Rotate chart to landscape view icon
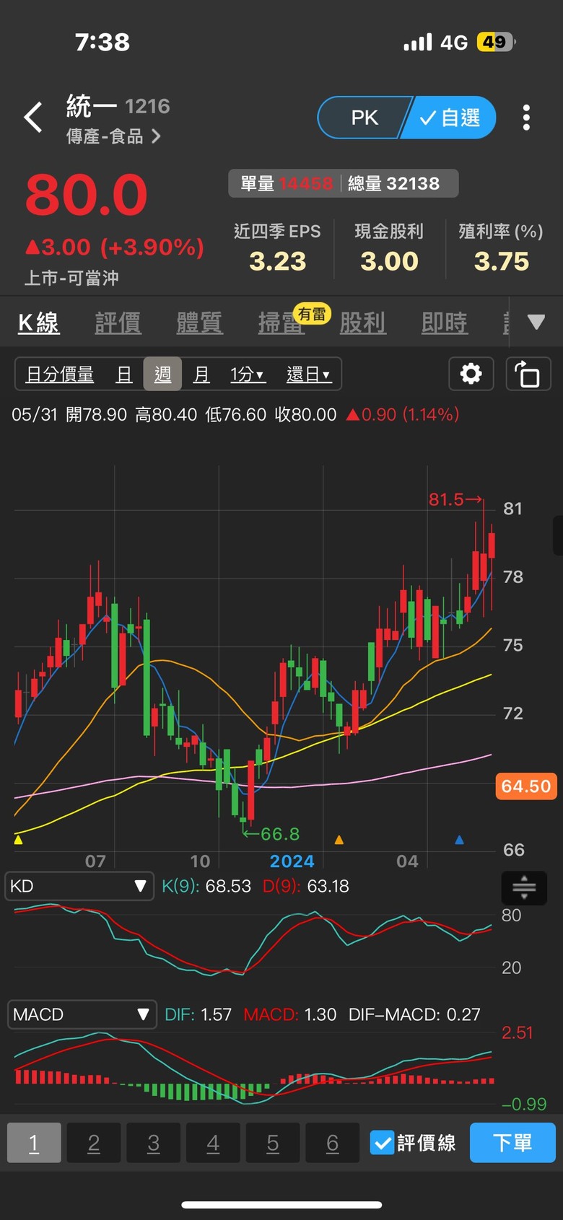The height and width of the screenshot is (1220, 563). click(528, 374)
